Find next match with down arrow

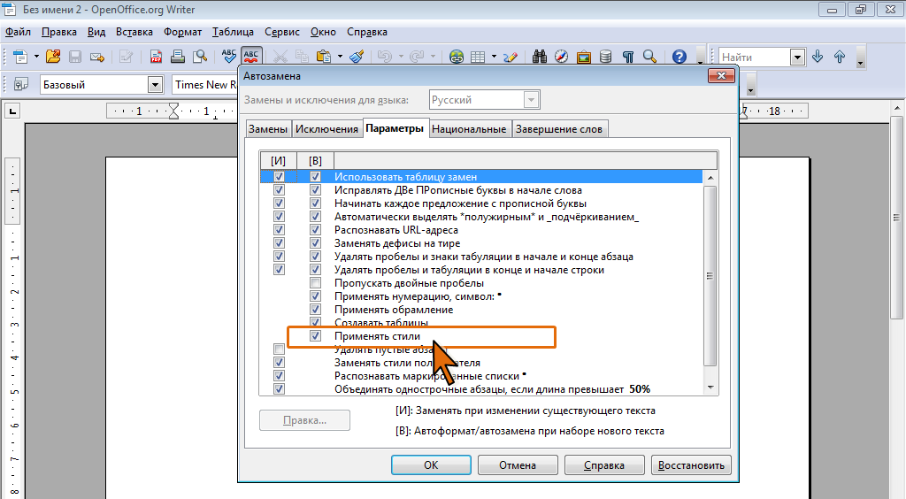pos(818,57)
